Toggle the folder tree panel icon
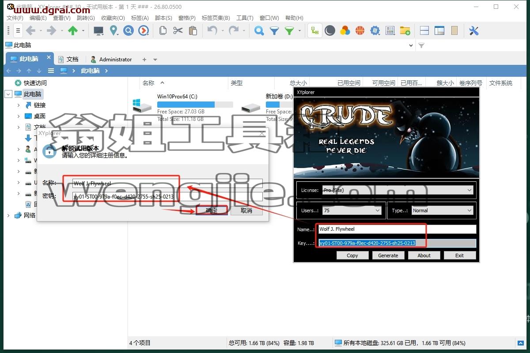This screenshot has width=530, height=353. coord(315,30)
